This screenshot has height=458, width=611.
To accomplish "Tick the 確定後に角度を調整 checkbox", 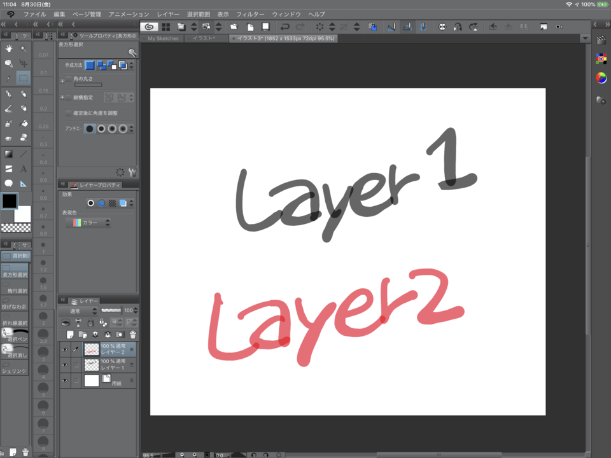I will click(69, 113).
